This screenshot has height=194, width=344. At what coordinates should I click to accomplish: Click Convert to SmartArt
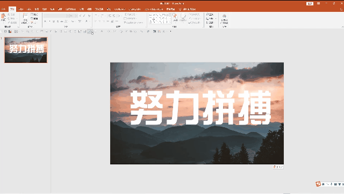tap(134, 23)
